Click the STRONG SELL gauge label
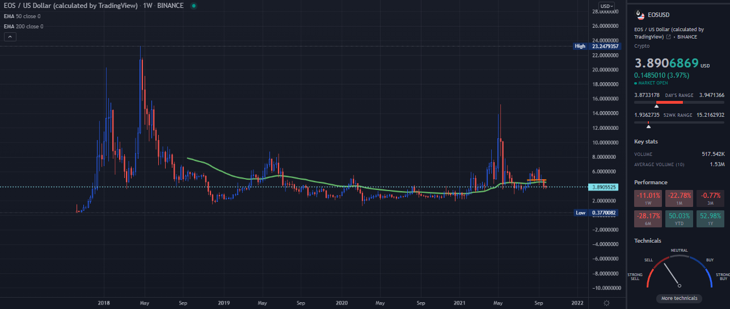The width and height of the screenshot is (730, 309). (x=635, y=277)
